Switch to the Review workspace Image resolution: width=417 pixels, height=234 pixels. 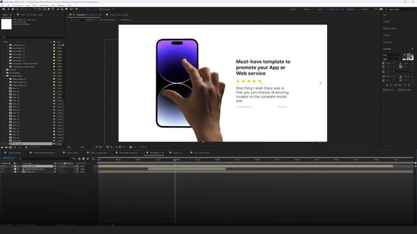(307, 9)
